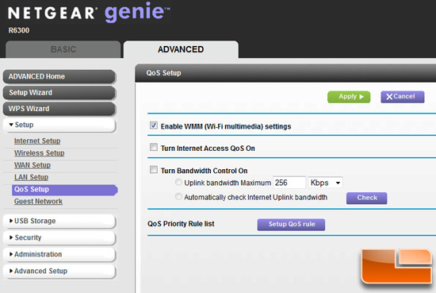Click the QoS Setup panel title
The width and height of the screenshot is (436, 293).
click(x=163, y=73)
